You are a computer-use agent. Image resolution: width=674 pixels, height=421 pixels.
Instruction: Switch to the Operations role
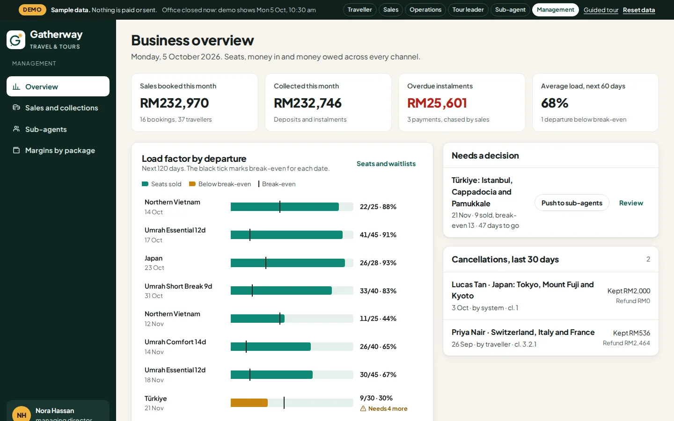[x=425, y=10]
